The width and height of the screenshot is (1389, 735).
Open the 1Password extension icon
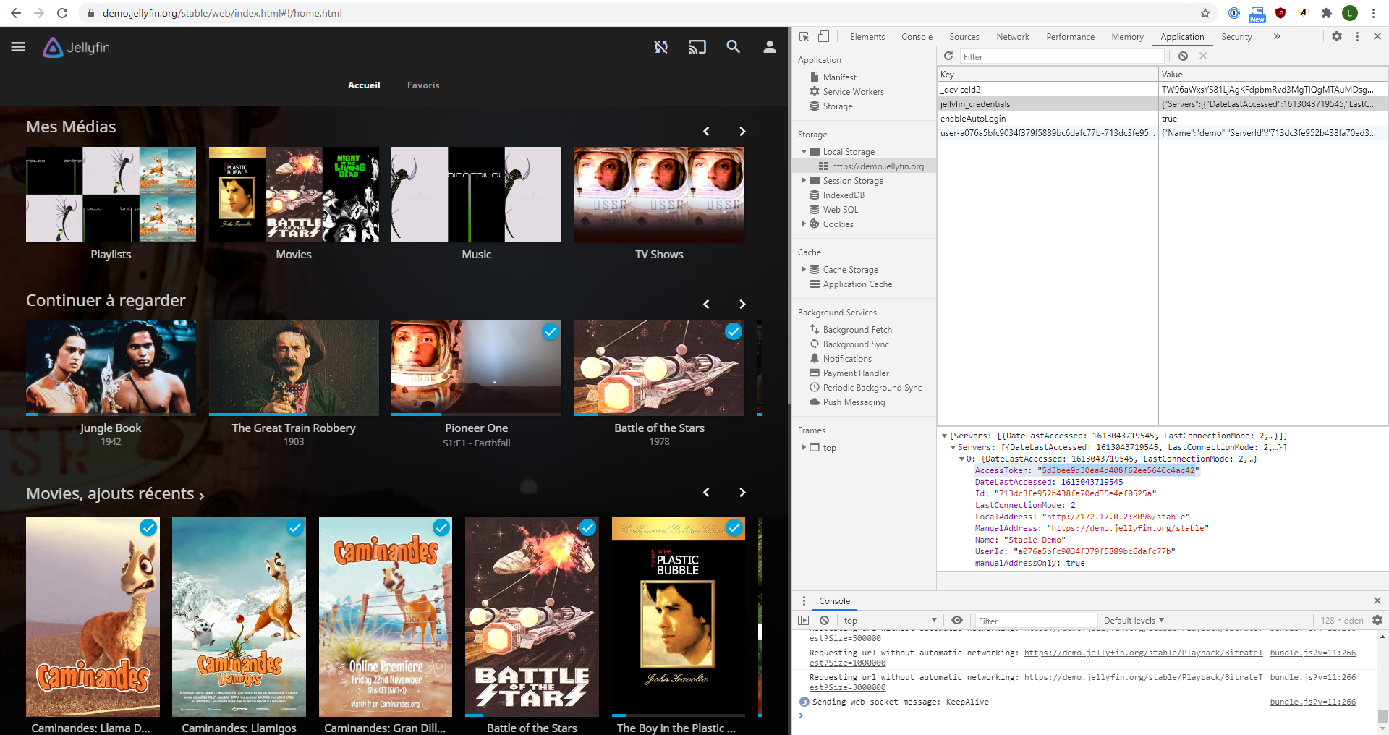click(x=1234, y=13)
